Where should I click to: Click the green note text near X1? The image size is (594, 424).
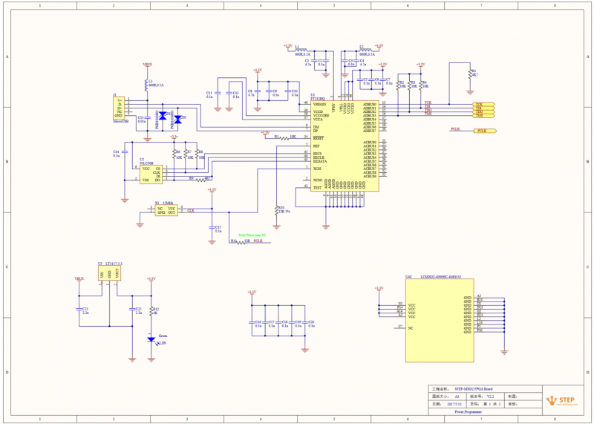pos(252,235)
